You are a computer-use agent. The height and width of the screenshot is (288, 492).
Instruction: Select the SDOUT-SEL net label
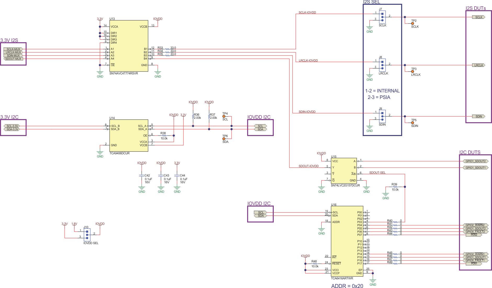point(377,172)
